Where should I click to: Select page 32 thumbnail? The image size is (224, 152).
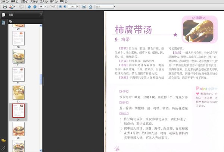(18, 75)
